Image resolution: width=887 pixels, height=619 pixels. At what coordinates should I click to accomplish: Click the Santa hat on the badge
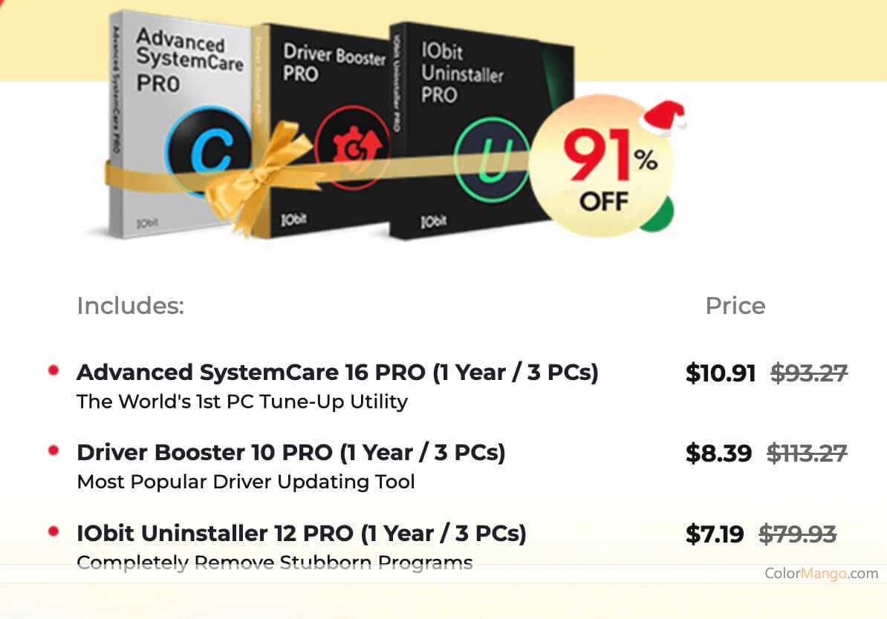663,117
